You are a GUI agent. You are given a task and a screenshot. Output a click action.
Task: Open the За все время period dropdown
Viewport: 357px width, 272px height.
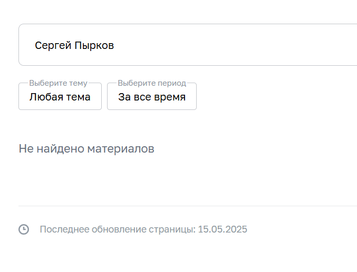pos(152,97)
